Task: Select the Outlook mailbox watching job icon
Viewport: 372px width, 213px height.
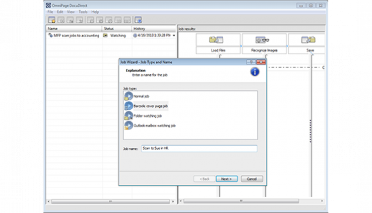Action: (128, 126)
